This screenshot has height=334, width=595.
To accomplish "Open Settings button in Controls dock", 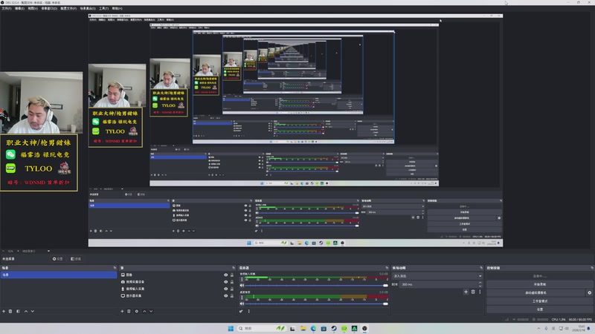I will click(539, 310).
